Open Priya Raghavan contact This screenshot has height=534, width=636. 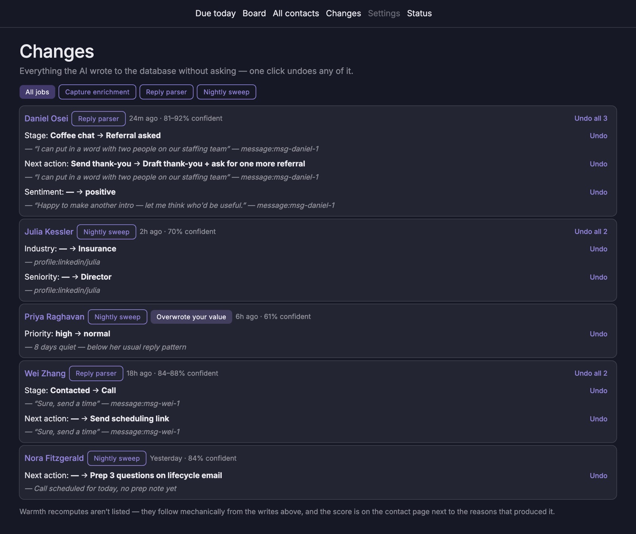[54, 317]
